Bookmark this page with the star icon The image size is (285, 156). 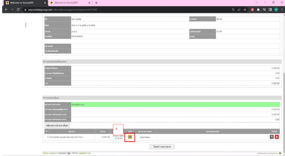[x=245, y=9]
